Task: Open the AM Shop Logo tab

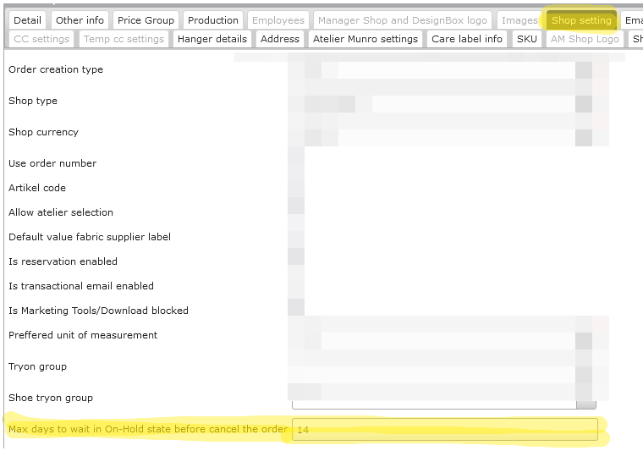Action: (x=584, y=39)
